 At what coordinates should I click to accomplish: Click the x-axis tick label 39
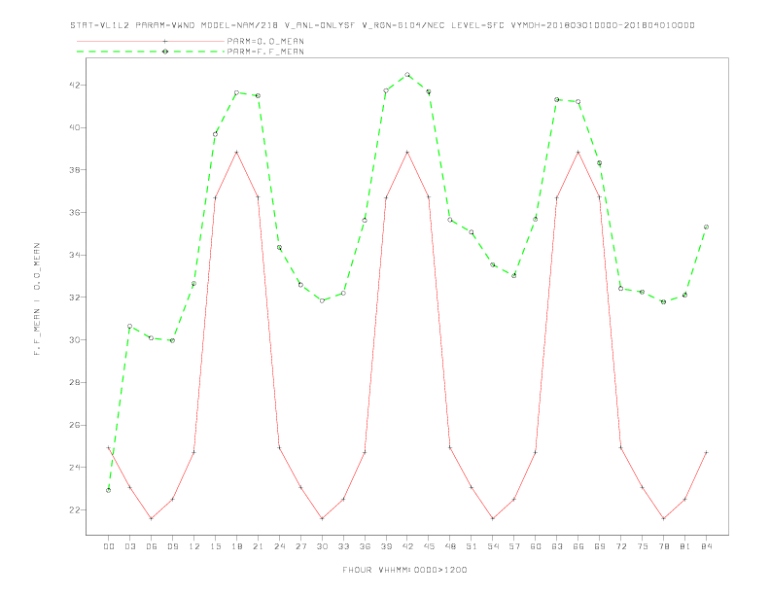pyautogui.click(x=386, y=546)
